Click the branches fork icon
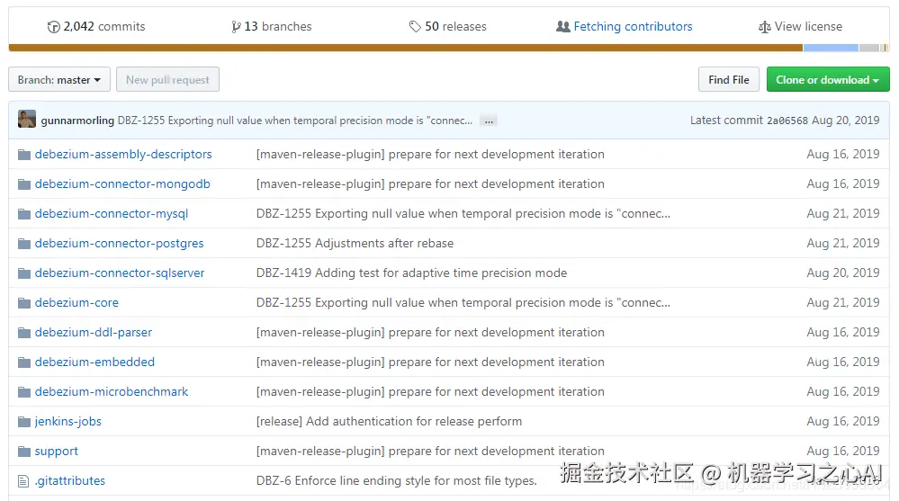Screen dimensions: 899x501 (236, 27)
